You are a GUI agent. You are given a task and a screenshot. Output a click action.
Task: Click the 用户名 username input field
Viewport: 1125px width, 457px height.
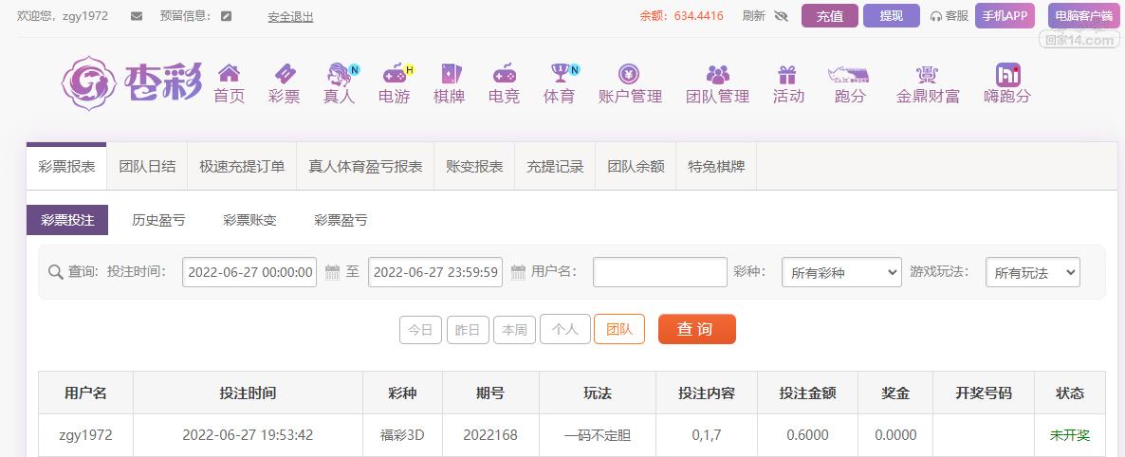pos(659,273)
